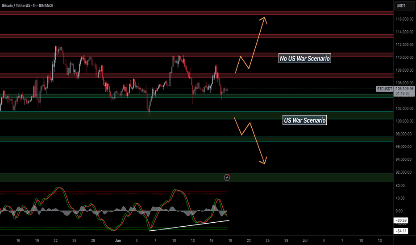Click the BTCUSDT price tag
416x245 pixels.
pos(384,89)
